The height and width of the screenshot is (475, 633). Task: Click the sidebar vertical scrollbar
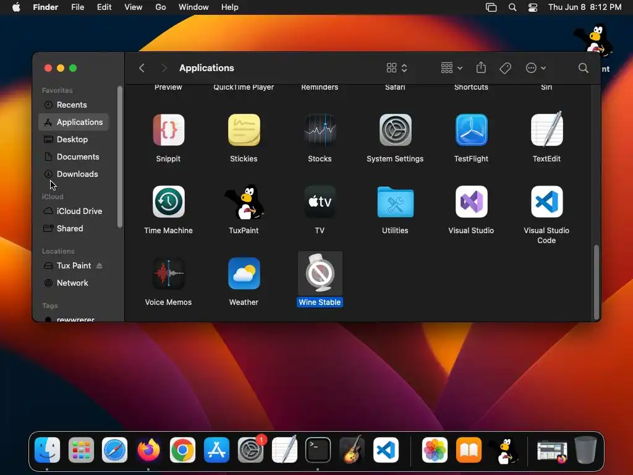pyautogui.click(x=119, y=156)
